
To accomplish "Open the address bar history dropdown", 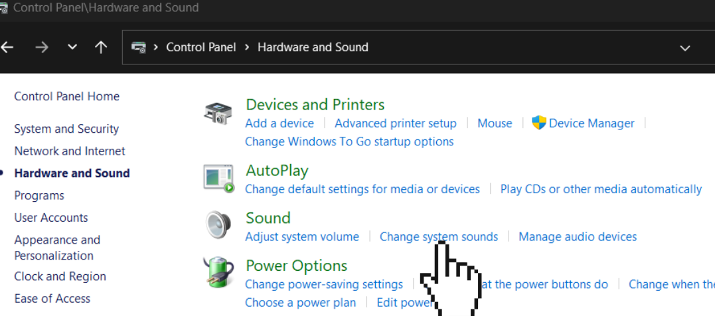I will coord(685,48).
